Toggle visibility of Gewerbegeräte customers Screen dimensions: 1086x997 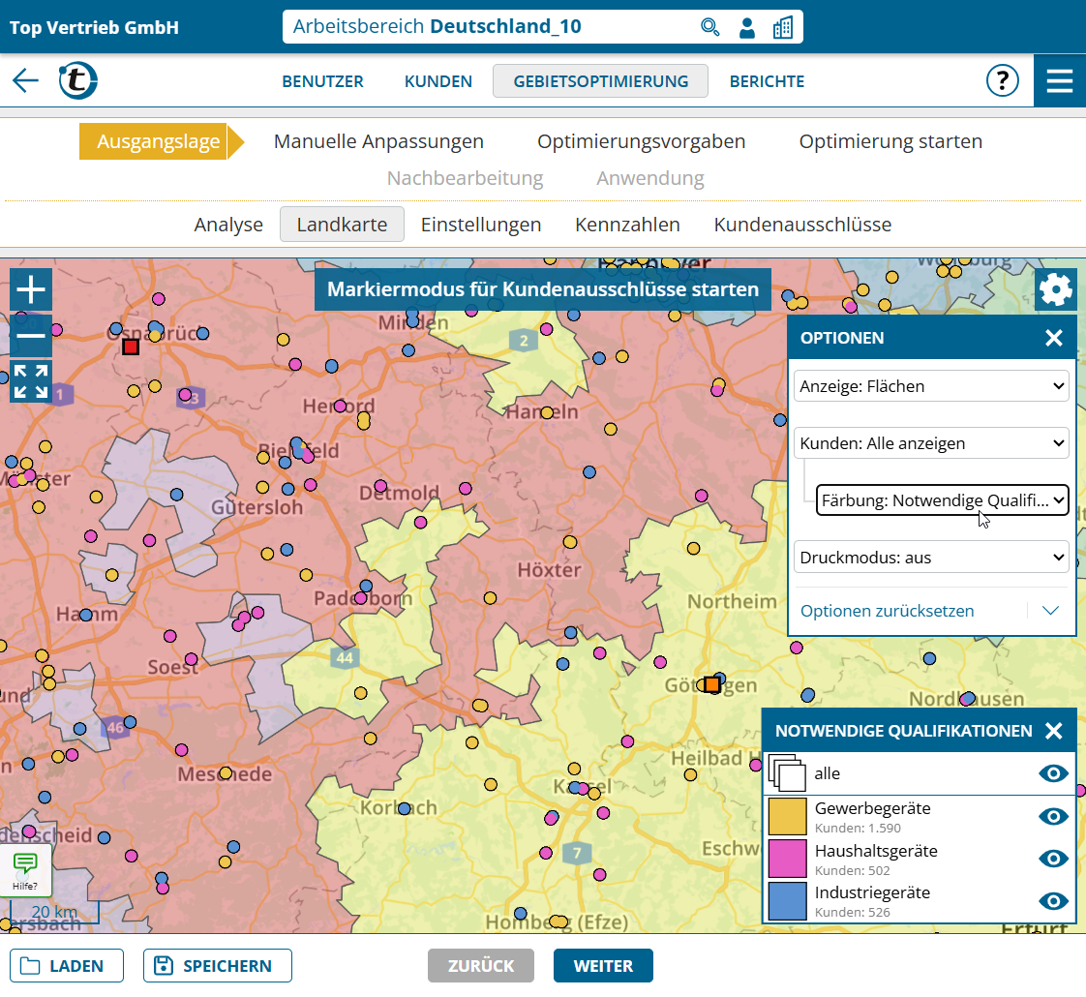[1053, 816]
